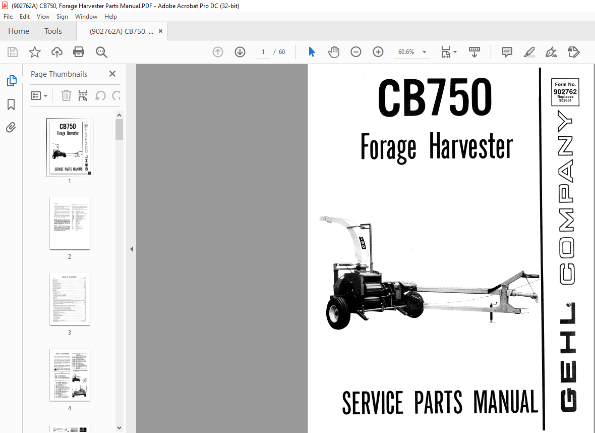Rotate page counterclockwise in thumbnails
The width and height of the screenshot is (595, 433).
pos(100,96)
